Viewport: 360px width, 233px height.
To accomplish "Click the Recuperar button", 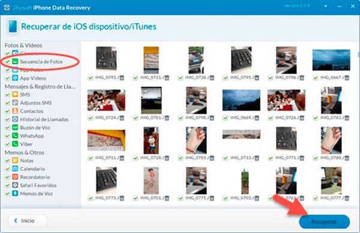I will 325,222.
